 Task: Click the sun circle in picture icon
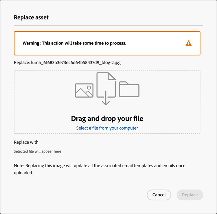89,88
